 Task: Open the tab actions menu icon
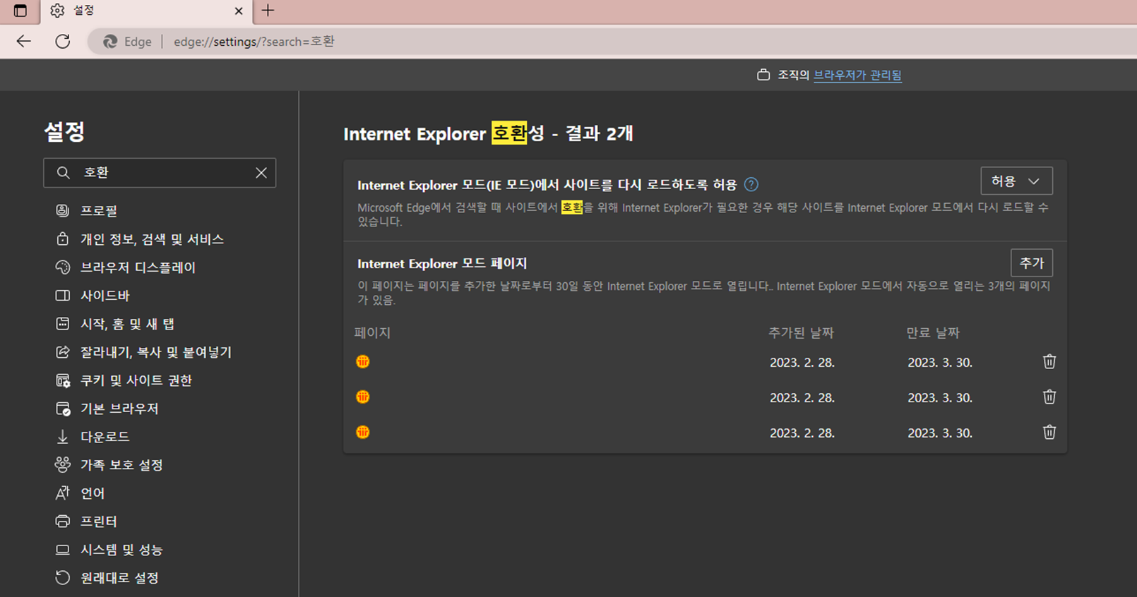tap(20, 11)
